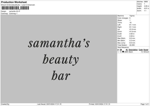Click the Up value 41.8 mm
This screenshot has width=150, height=106.
tap(132, 29)
